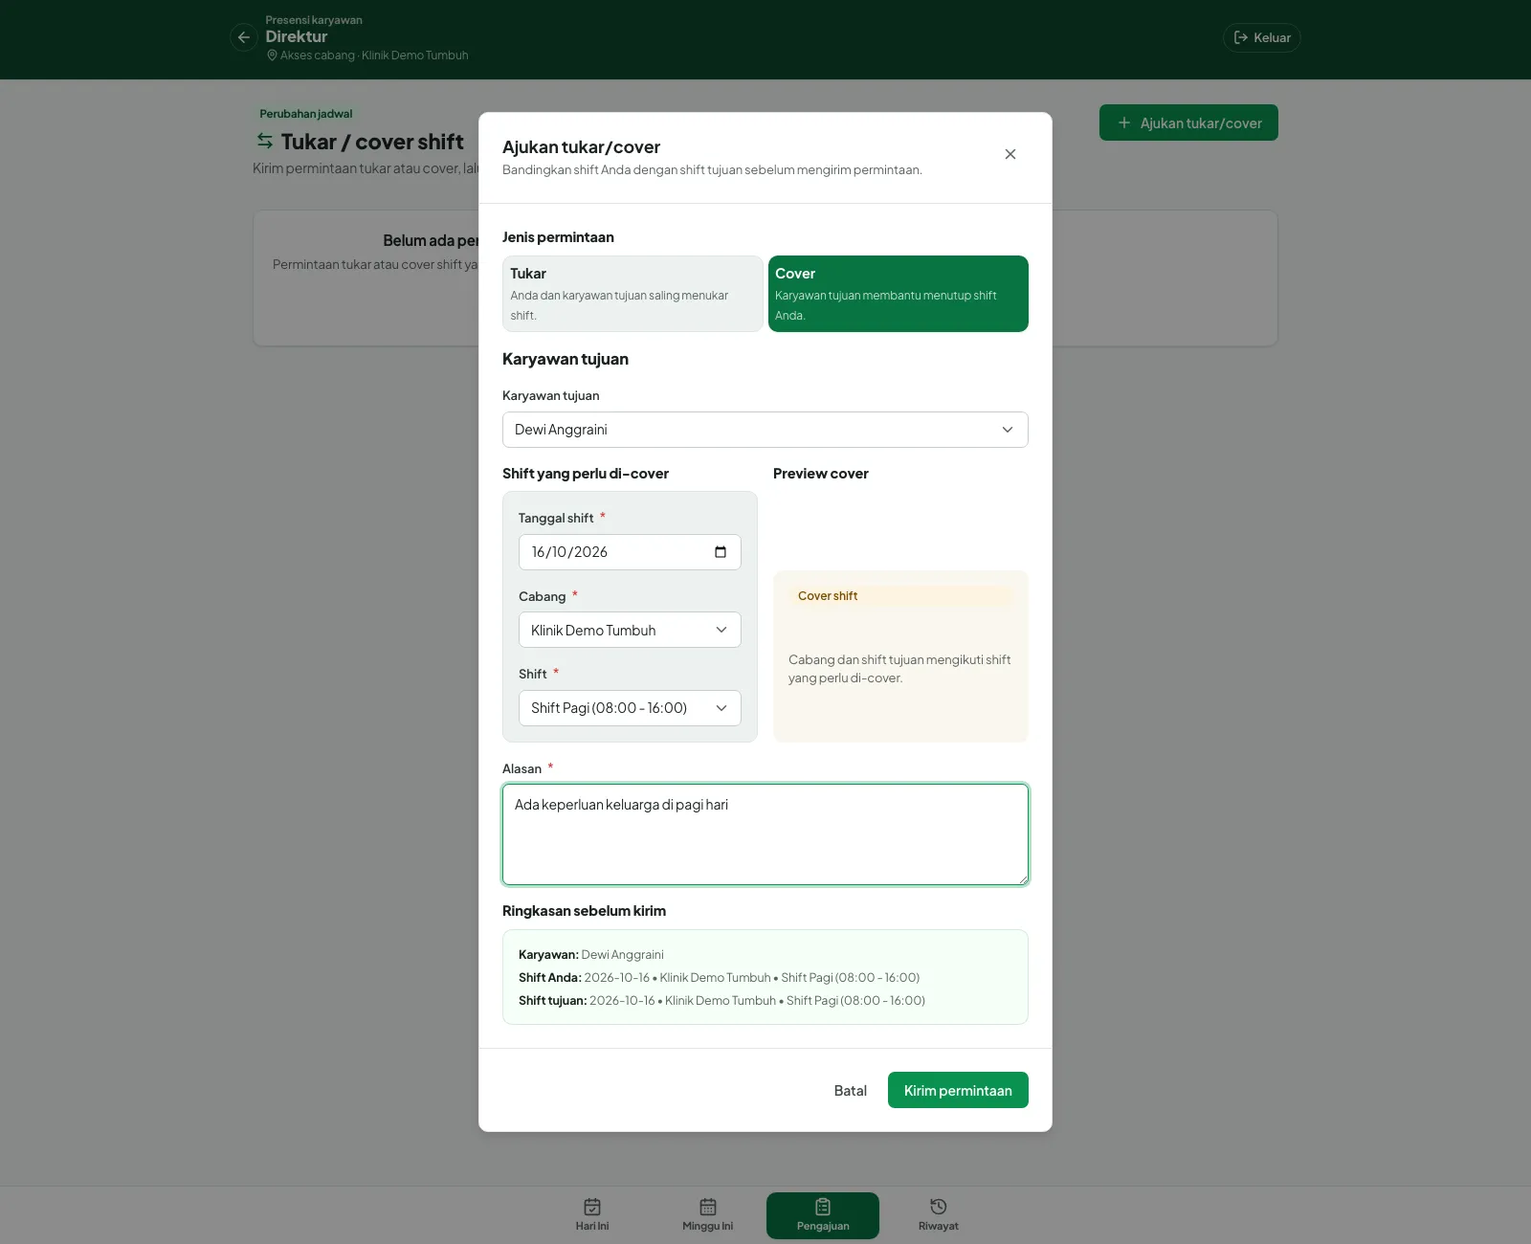Click the Direktur title in the header

click(297, 36)
